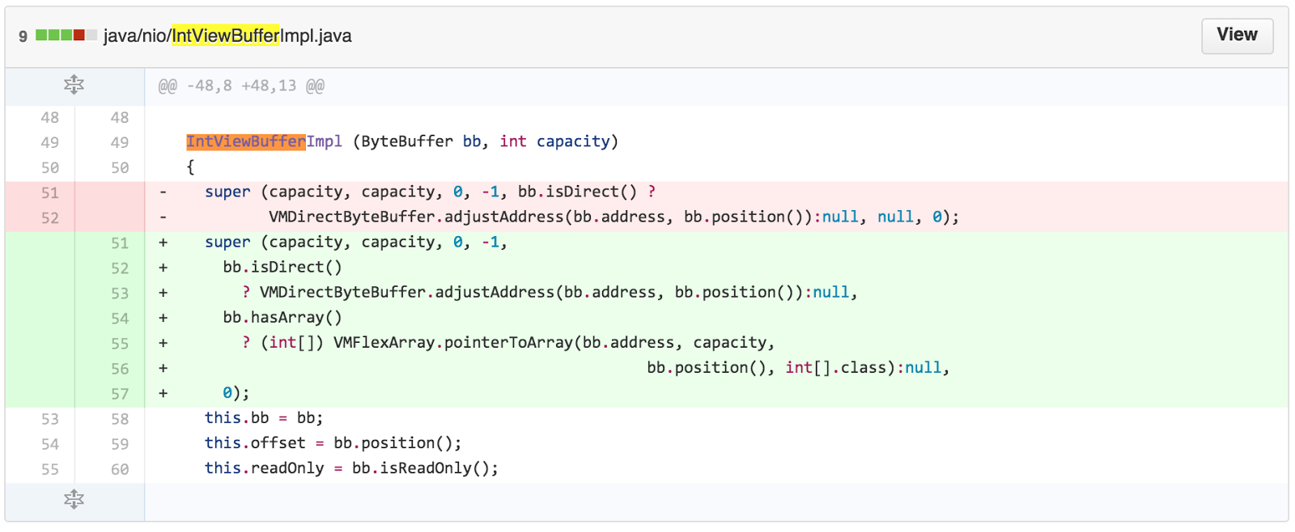Select removed line starting with VMDirectByteBuffer.adjustAddress
Screen dimensions: 1295x532
(614, 217)
